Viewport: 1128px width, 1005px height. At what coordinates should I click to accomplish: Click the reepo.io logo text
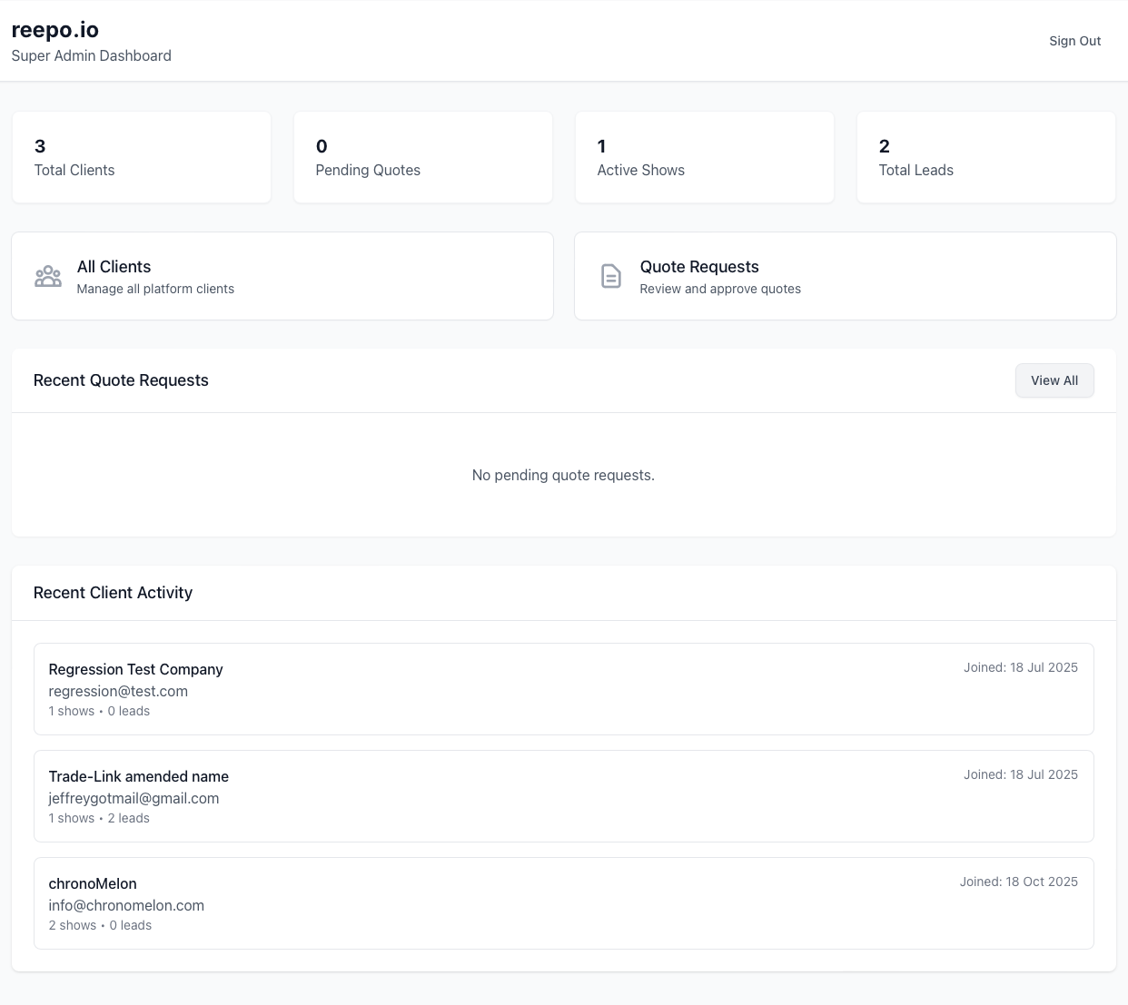[55, 29]
